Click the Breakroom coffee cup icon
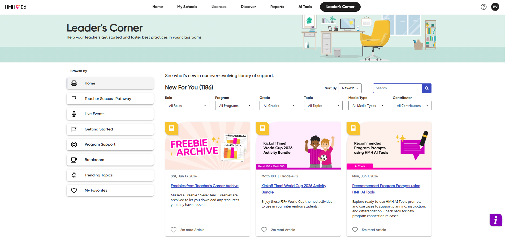This screenshot has width=505, height=241. [x=74, y=160]
